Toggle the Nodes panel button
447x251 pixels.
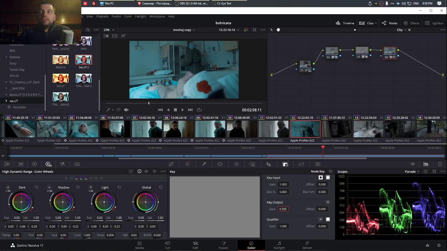(x=389, y=23)
